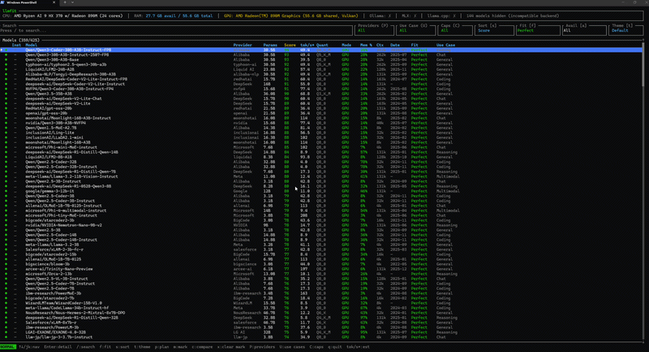Click the Provider column header
Viewport: 649px width, 352px height.
[x=243, y=45]
